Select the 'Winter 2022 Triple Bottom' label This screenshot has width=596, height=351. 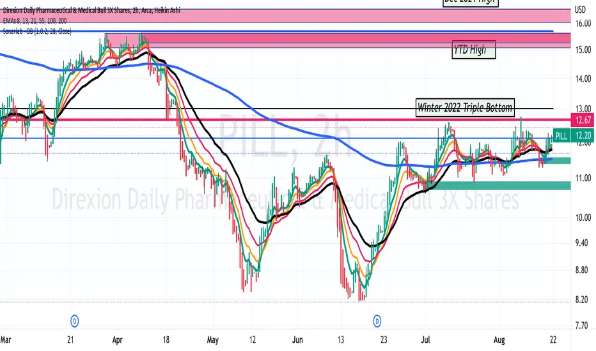(x=465, y=107)
